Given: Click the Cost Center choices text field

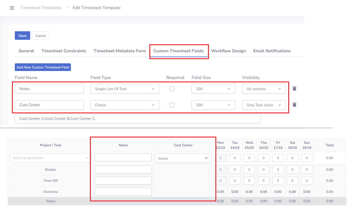Looking at the screenshot, I should (137, 119).
